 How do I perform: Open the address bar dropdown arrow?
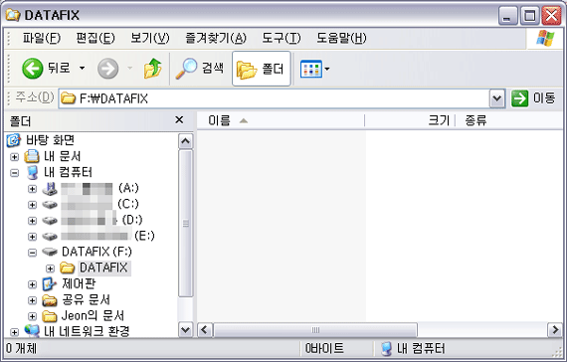[497, 98]
